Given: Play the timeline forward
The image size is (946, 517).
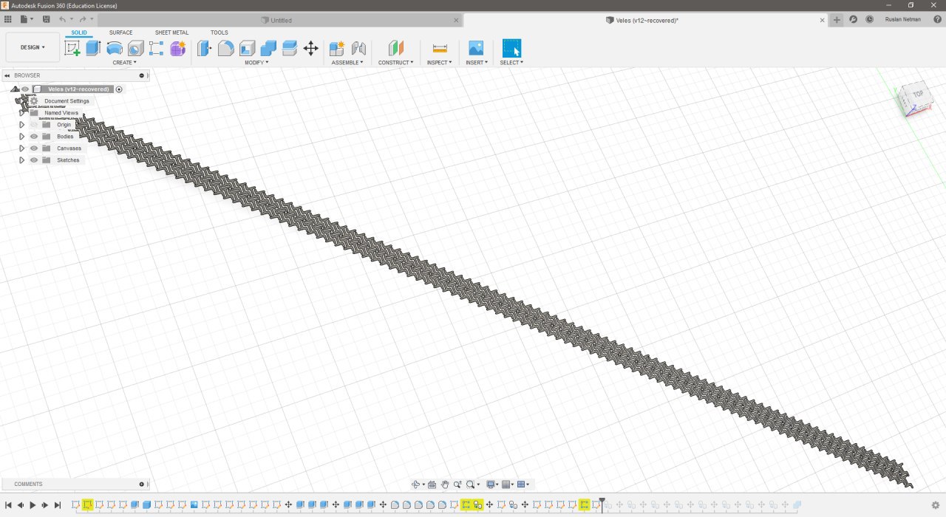Looking at the screenshot, I should click(33, 505).
